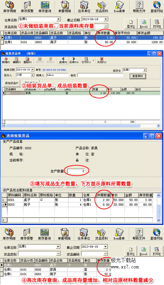The image size is (164, 285).
Task: Open 单据明细 in the bottom toolbar
Action: (64, 234)
